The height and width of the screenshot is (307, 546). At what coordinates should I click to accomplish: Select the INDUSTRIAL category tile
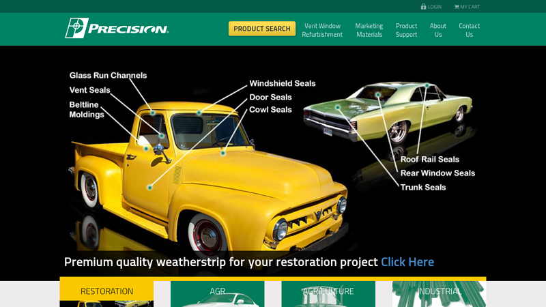point(439,294)
